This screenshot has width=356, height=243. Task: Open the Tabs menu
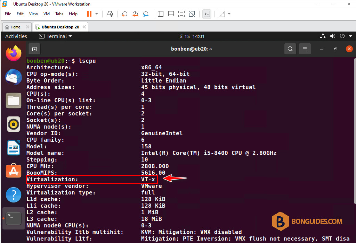(59, 14)
